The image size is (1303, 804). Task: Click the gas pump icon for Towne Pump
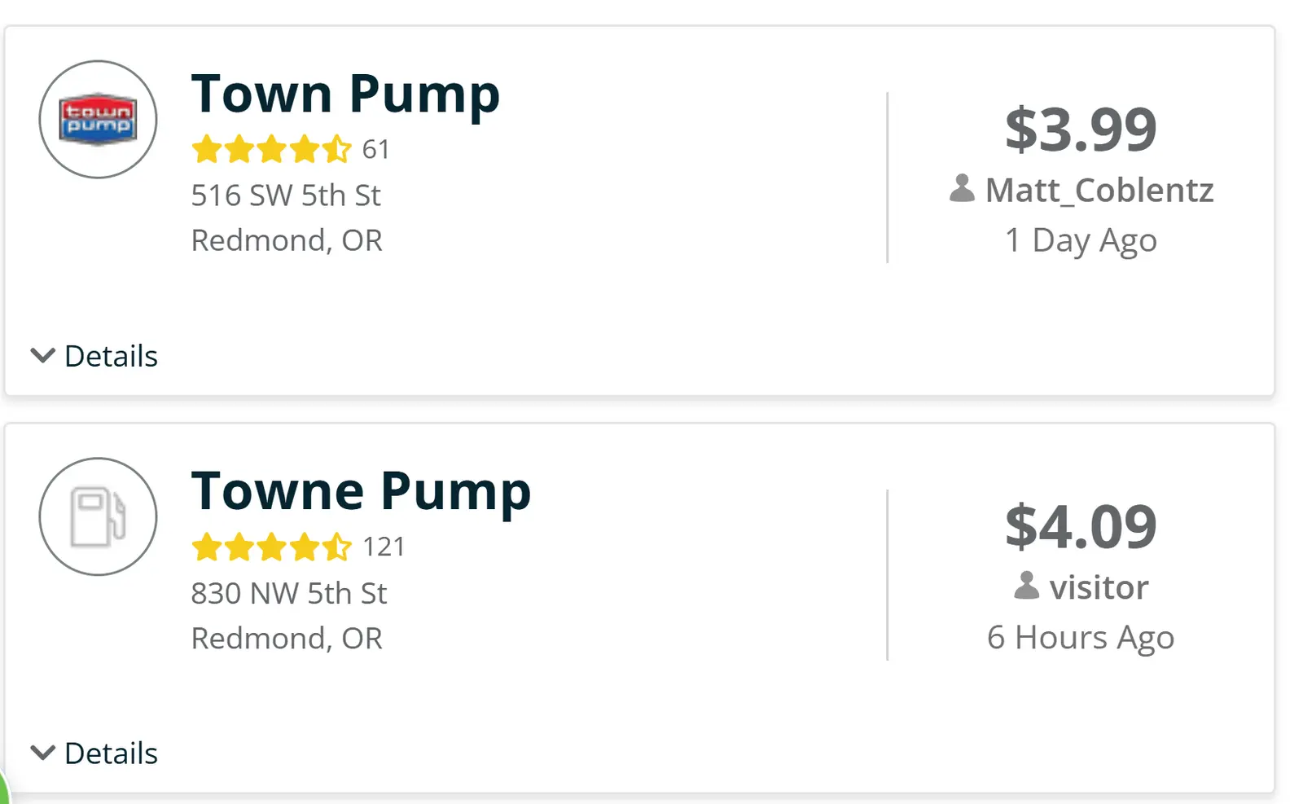(x=98, y=516)
